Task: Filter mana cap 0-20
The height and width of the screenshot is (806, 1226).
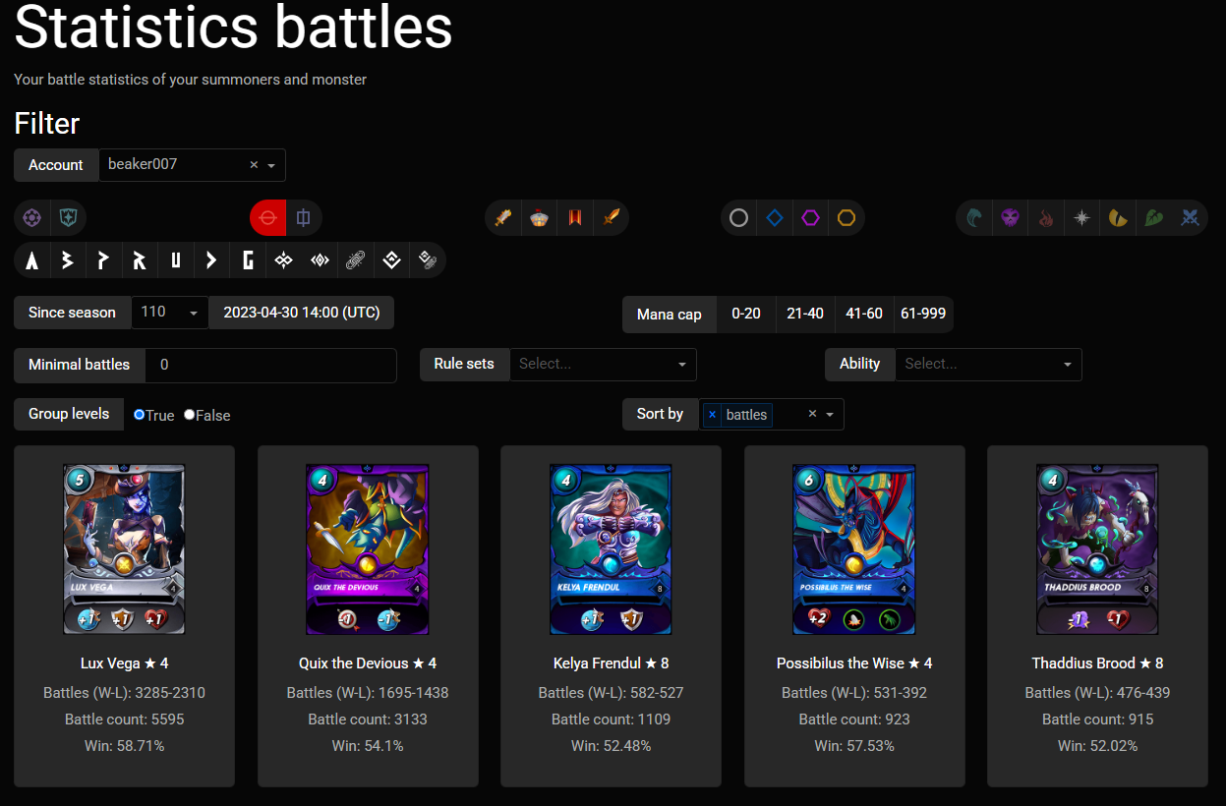Action: point(746,314)
